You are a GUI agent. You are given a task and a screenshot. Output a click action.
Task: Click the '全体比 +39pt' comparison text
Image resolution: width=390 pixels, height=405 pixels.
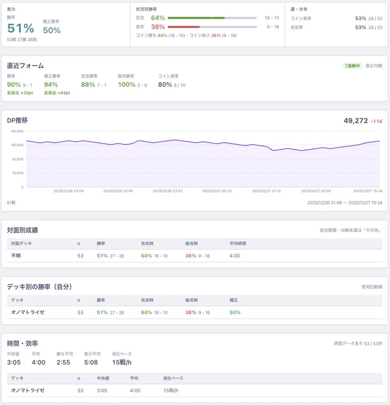click(20, 93)
